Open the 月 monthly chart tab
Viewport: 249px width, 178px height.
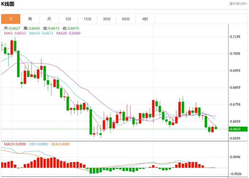tap(49, 19)
